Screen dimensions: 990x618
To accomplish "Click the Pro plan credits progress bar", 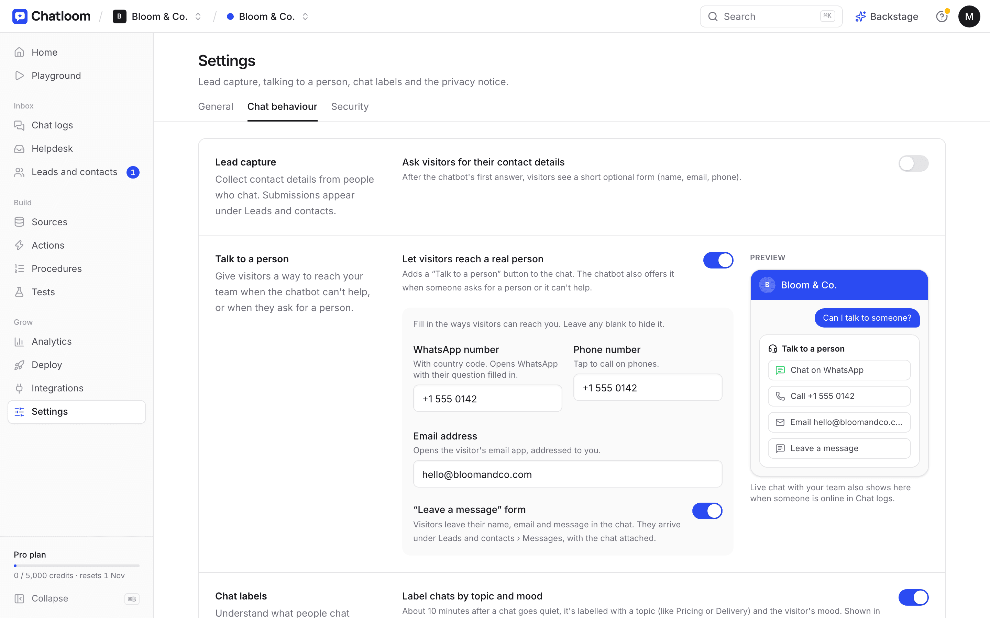I will click(x=77, y=566).
